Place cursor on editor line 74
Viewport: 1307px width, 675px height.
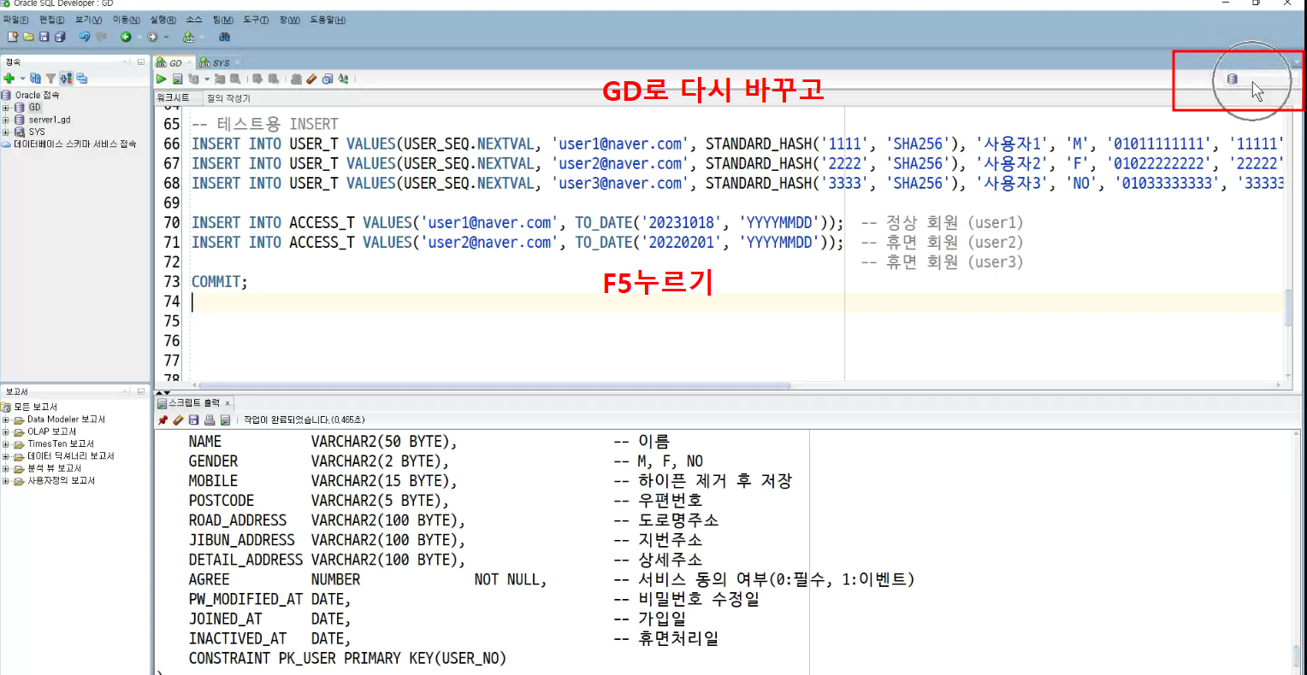coord(736,302)
